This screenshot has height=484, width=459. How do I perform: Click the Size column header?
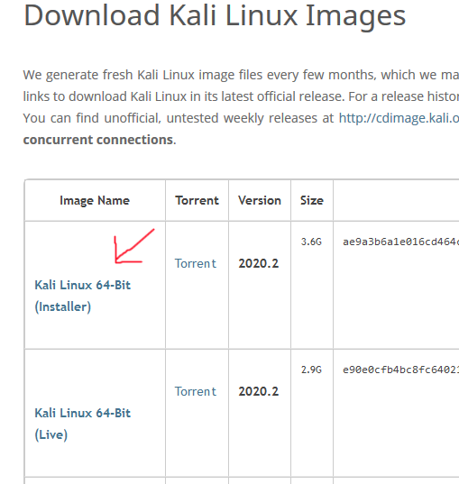click(x=312, y=200)
